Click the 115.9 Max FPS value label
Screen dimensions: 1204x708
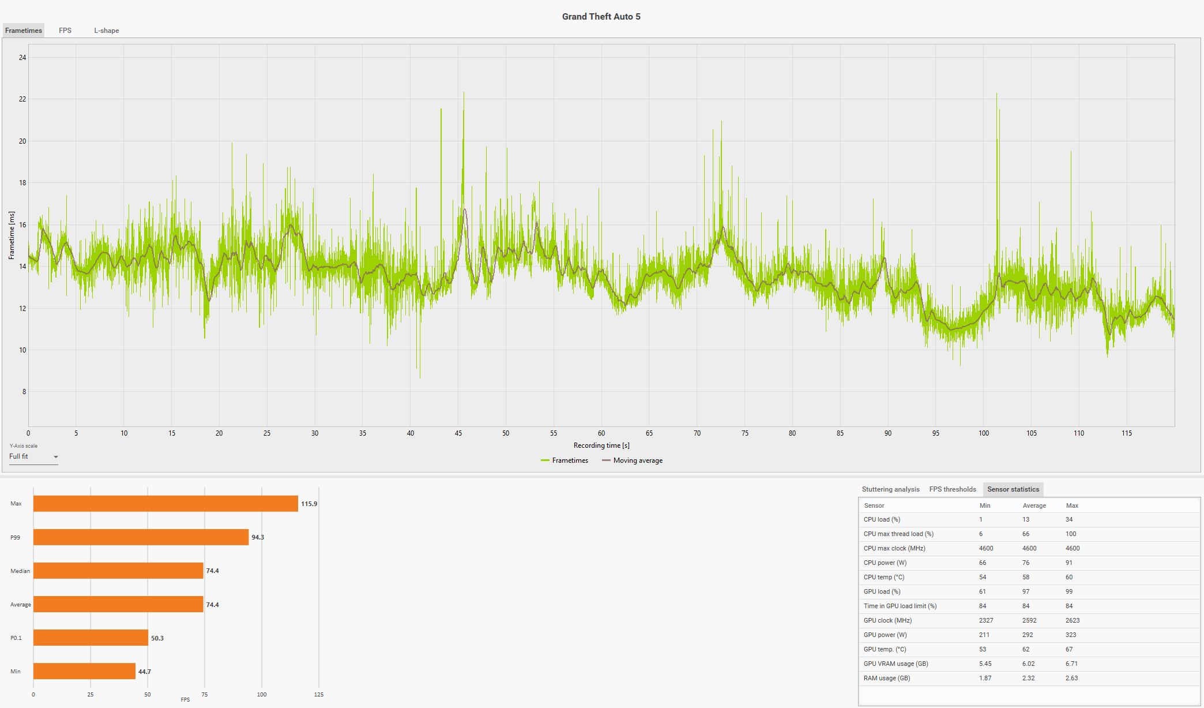tap(309, 504)
